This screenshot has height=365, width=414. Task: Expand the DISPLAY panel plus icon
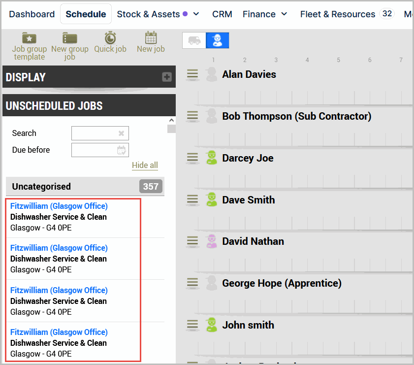point(166,77)
